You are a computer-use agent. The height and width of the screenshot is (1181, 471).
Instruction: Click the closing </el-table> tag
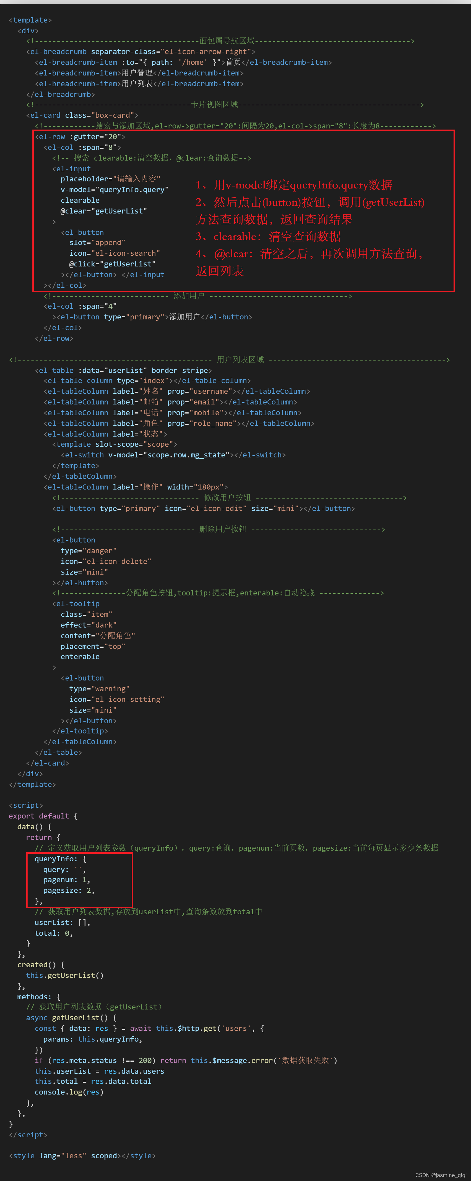point(58,753)
